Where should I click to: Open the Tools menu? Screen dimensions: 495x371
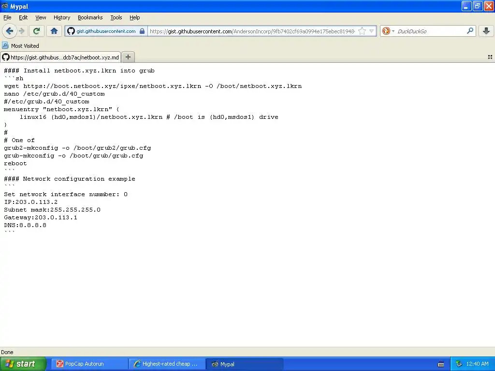point(116,17)
